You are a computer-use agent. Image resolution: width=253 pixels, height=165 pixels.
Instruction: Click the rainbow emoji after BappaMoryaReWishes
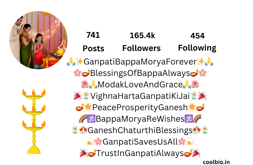click(197, 119)
